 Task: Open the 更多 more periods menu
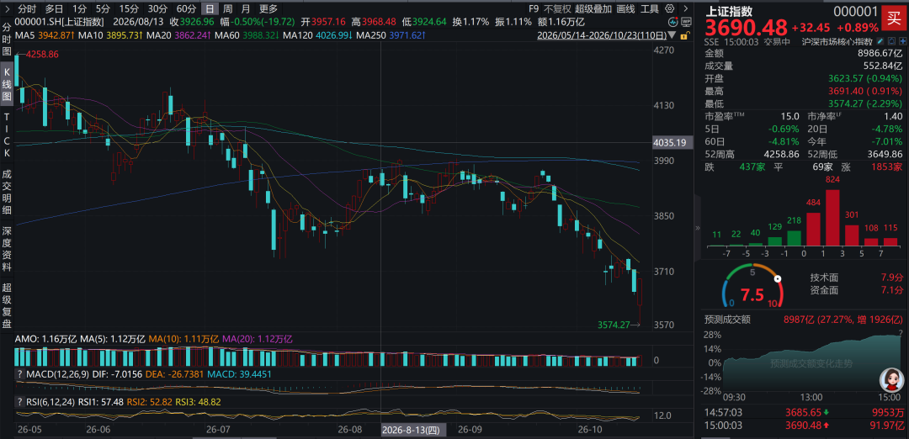[x=268, y=8]
